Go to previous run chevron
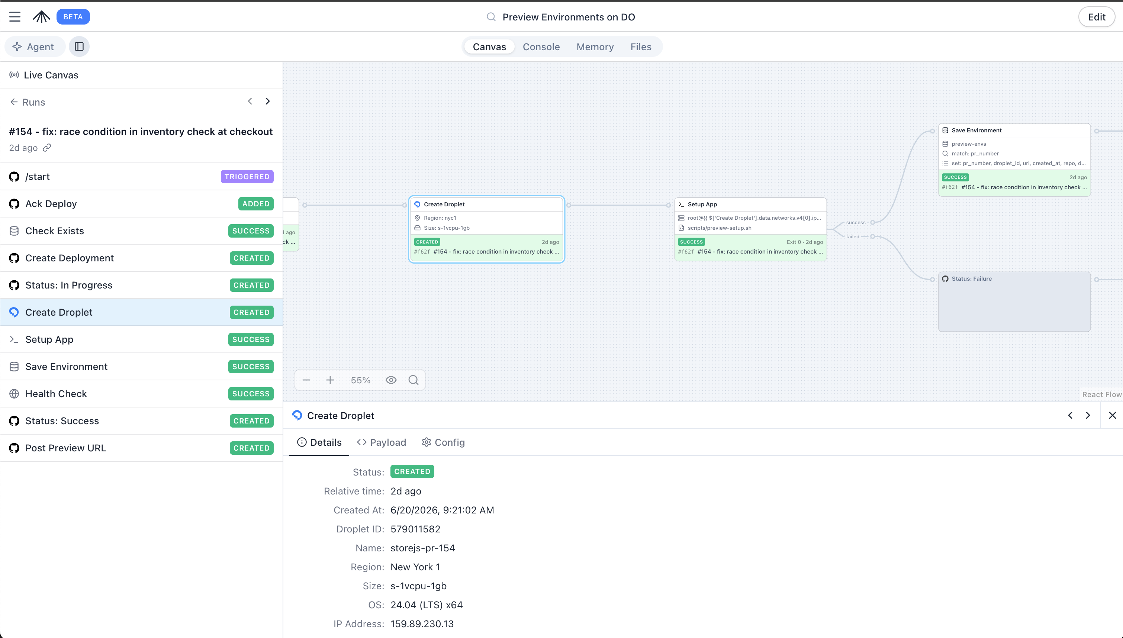Image resolution: width=1123 pixels, height=638 pixels. pyautogui.click(x=250, y=101)
